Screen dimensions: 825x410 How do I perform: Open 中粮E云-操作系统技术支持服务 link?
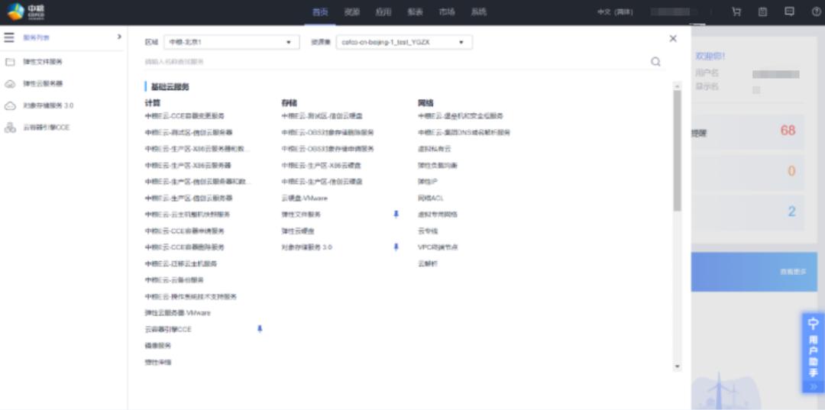click(x=191, y=296)
